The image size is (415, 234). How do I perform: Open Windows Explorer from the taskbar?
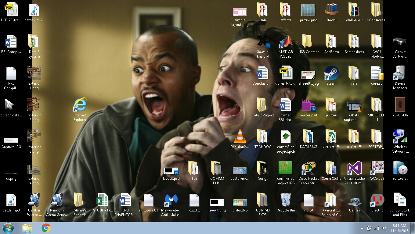click(x=27, y=228)
